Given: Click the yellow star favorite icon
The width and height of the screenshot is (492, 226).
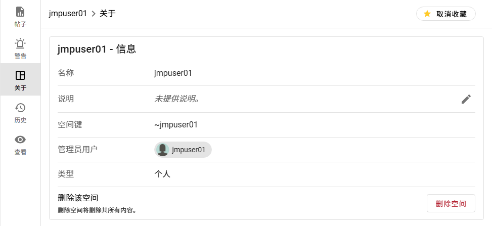Looking at the screenshot, I should [427, 14].
